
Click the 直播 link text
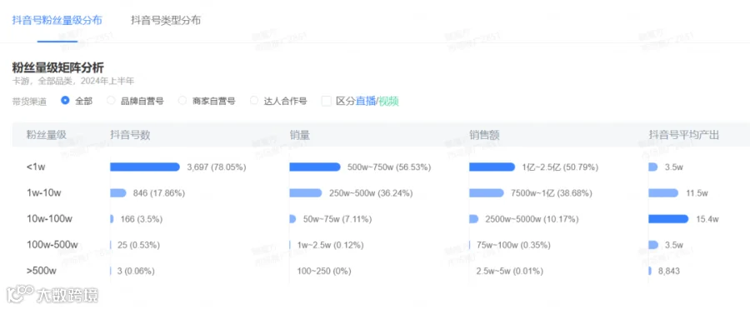366,102
